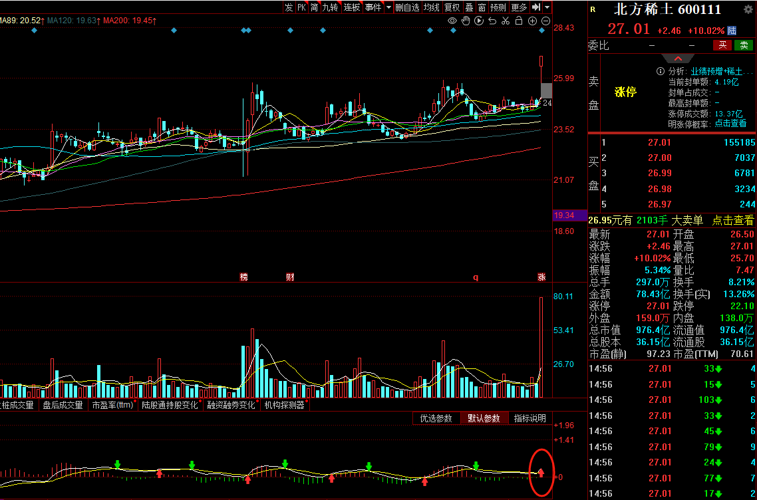Open settings gear beside stock name
The image size is (757, 500).
click(748, 10)
